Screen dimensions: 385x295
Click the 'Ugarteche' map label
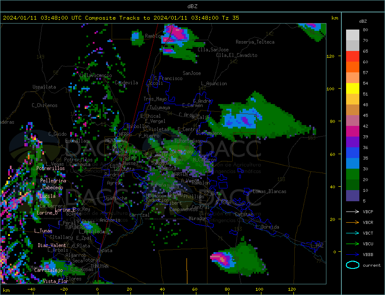(x=115, y=198)
